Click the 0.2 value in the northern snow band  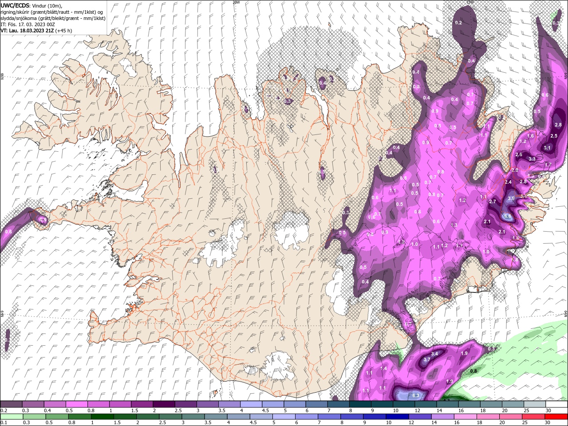458,23
